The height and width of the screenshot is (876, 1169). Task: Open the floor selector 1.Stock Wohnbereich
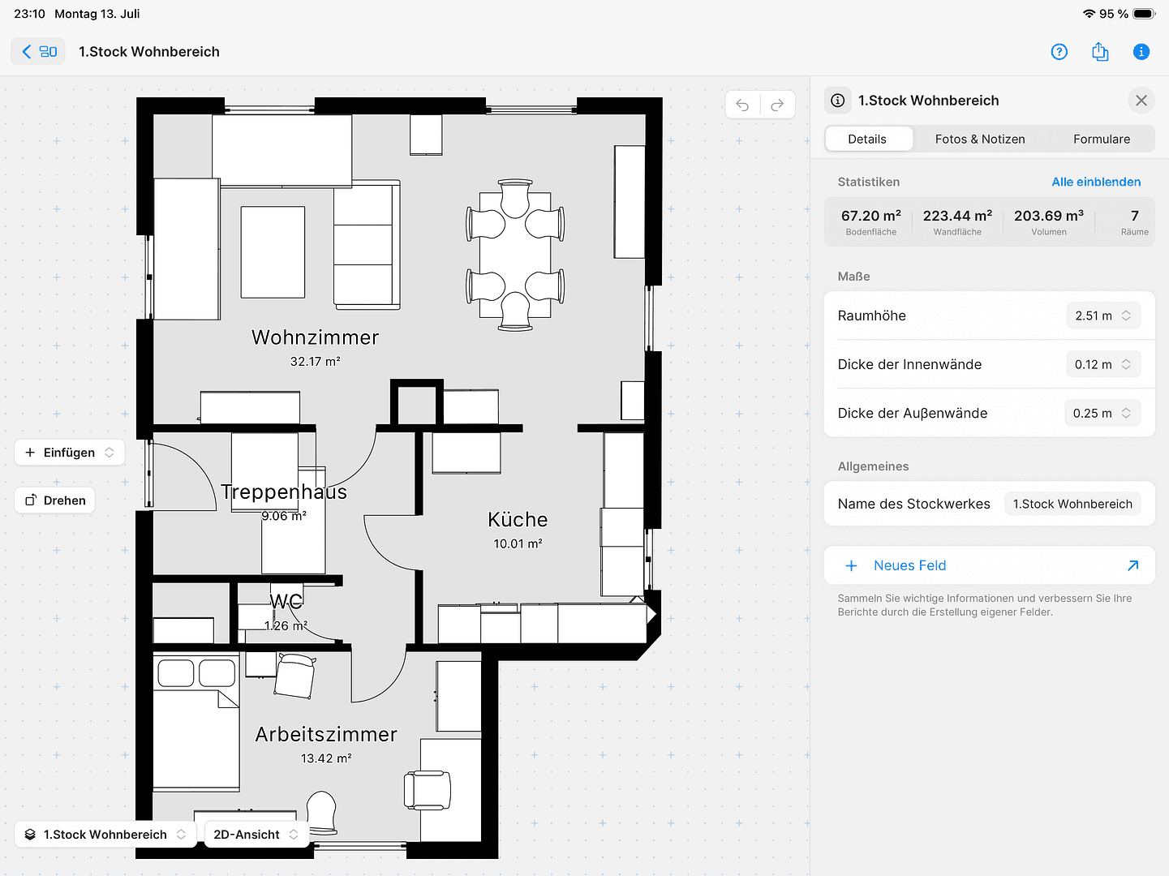coord(105,835)
